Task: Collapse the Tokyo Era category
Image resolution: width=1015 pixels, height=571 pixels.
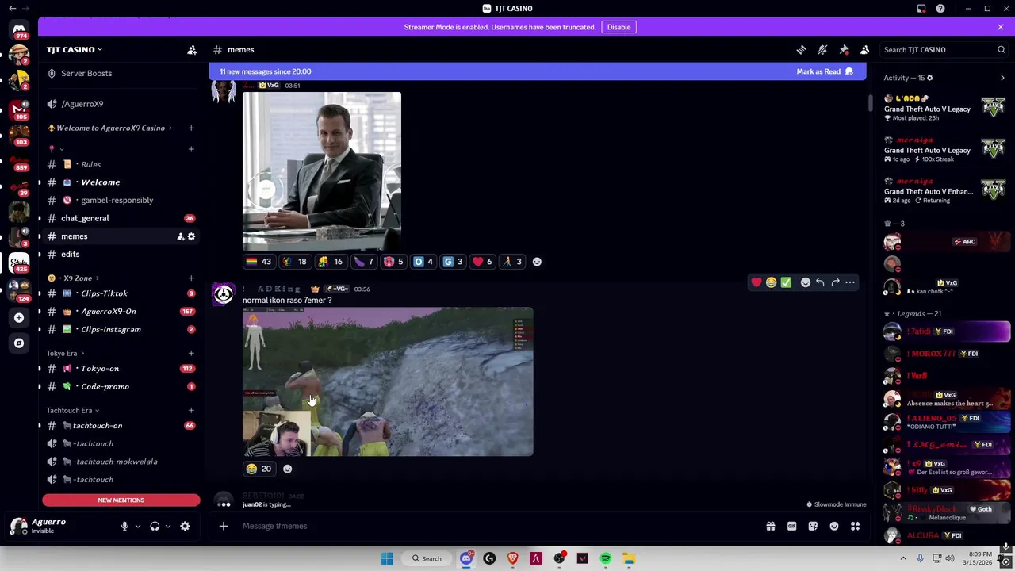Action: (65, 353)
